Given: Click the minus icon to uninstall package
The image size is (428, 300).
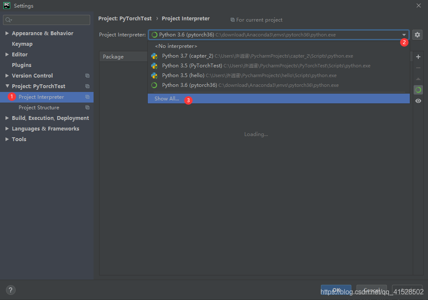Looking at the screenshot, I should (x=418, y=68).
